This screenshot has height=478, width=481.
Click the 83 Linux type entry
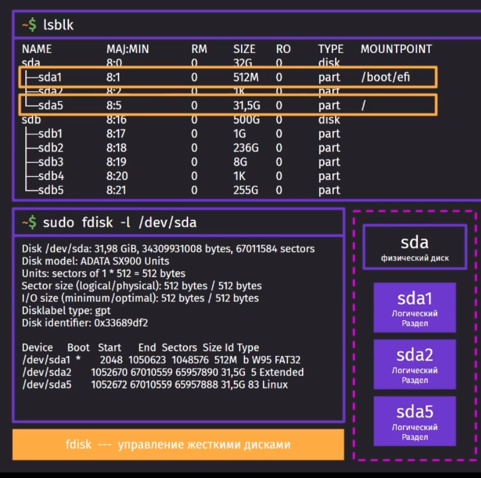point(268,385)
